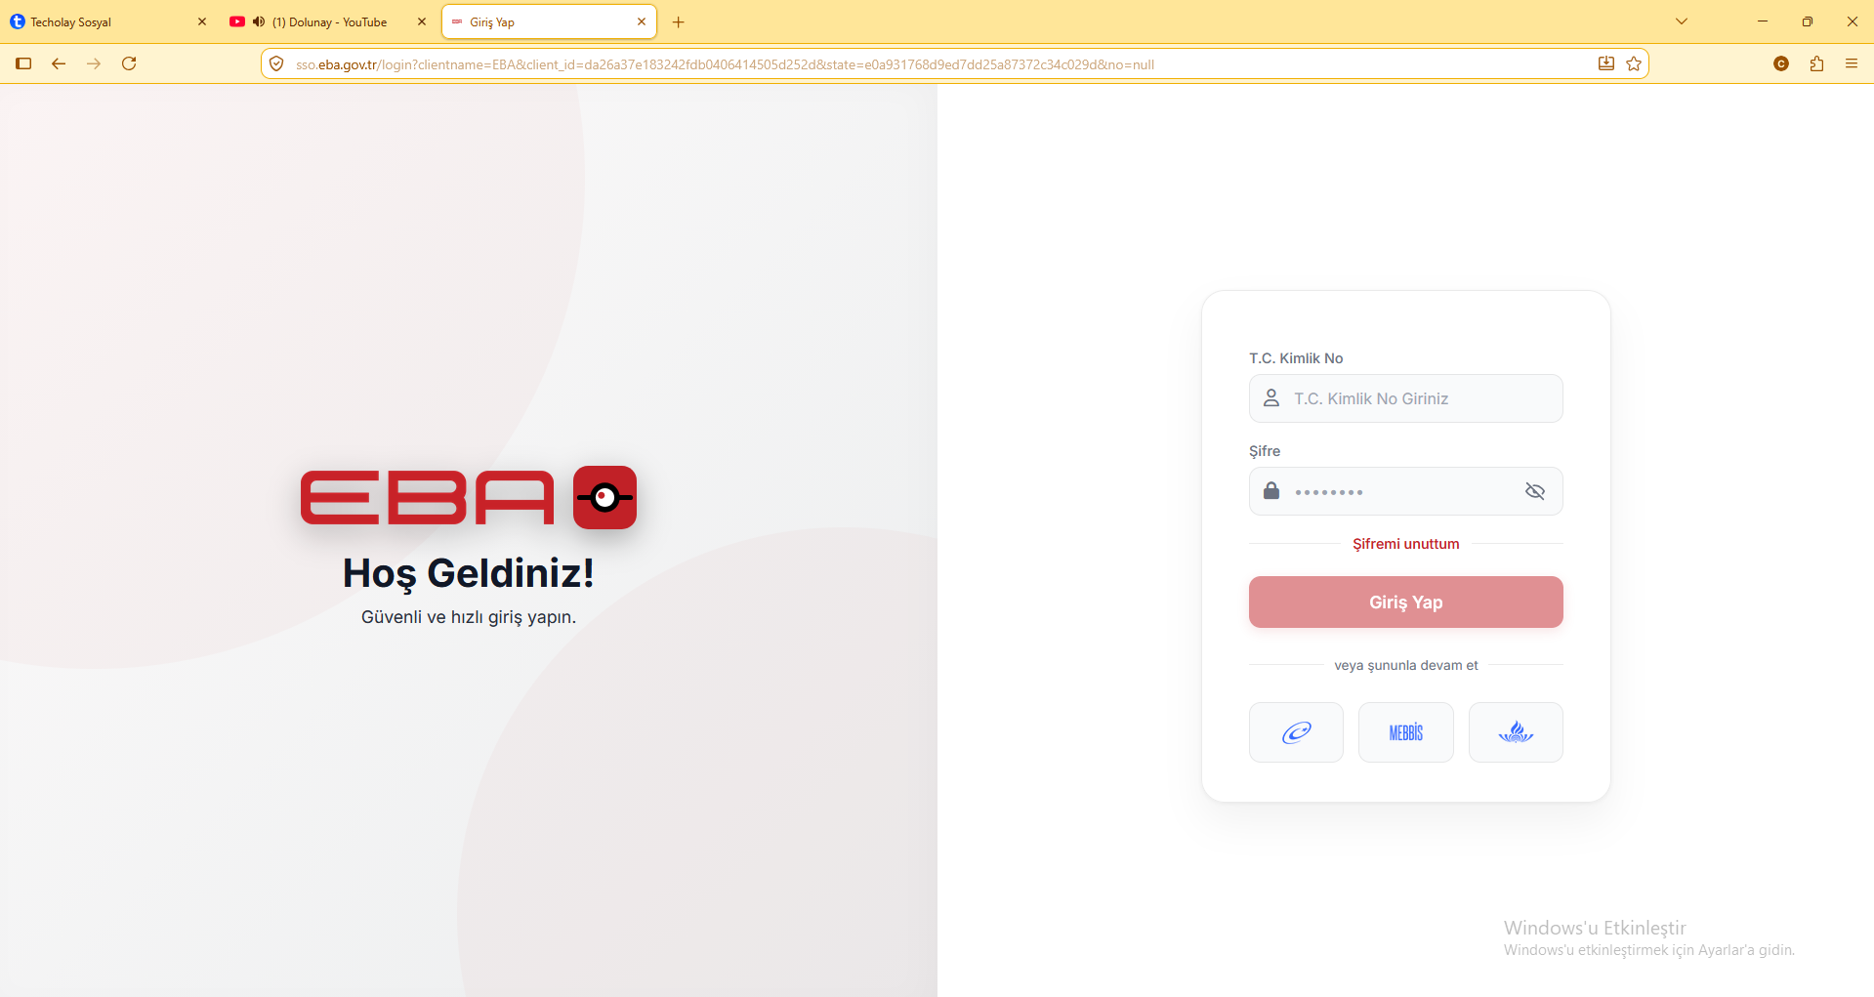The width and height of the screenshot is (1874, 997).
Task: Select the Giriş Yap browser tab
Action: point(549,21)
